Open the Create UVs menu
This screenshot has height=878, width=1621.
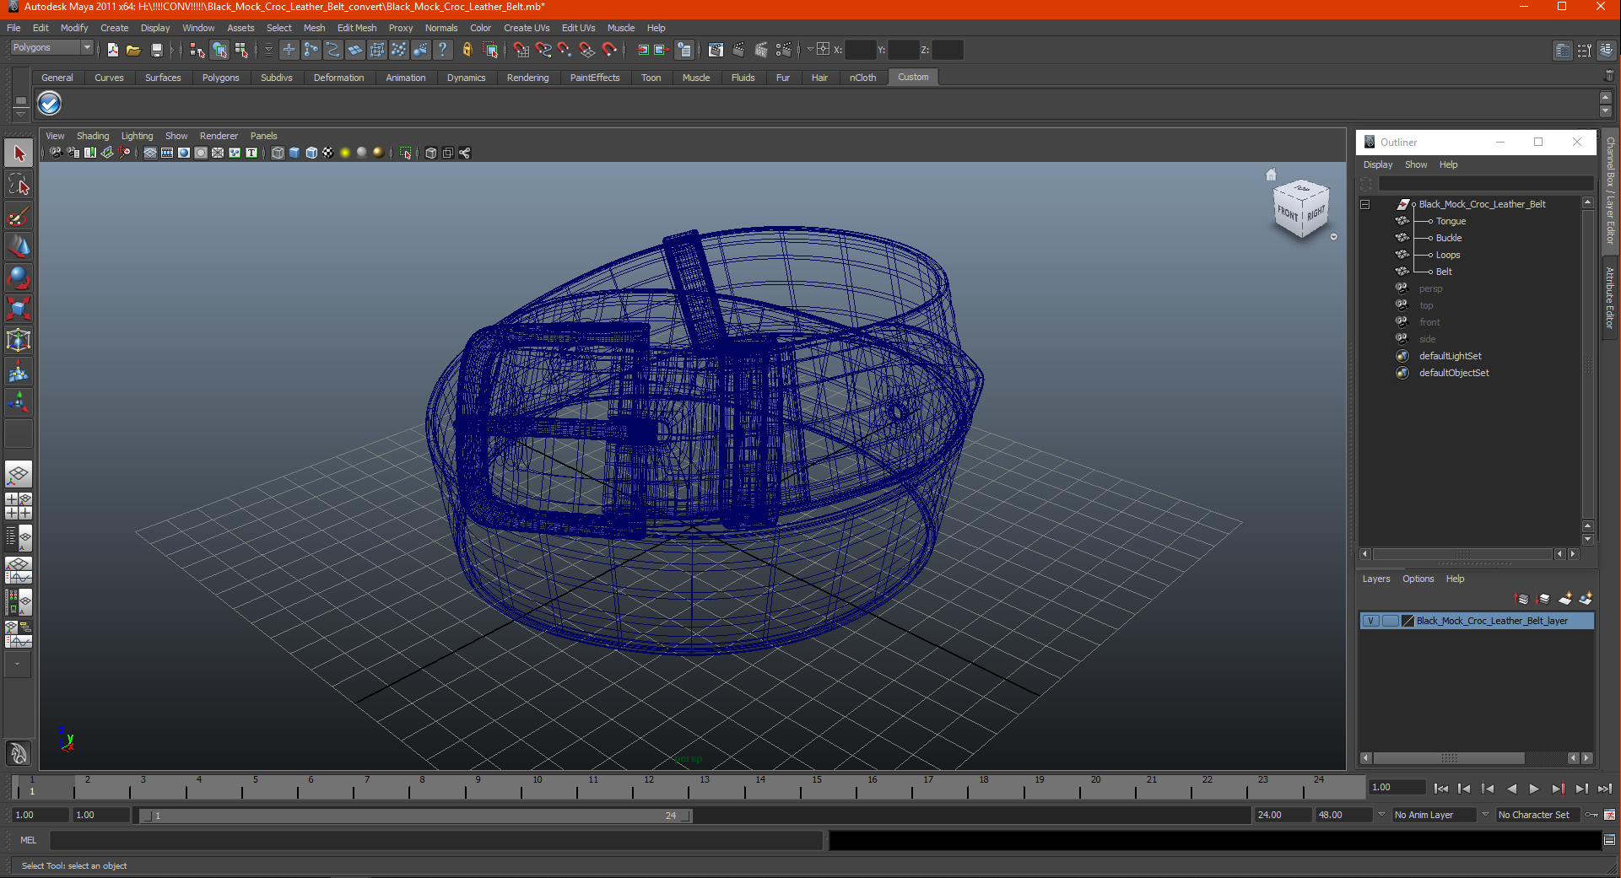point(527,28)
